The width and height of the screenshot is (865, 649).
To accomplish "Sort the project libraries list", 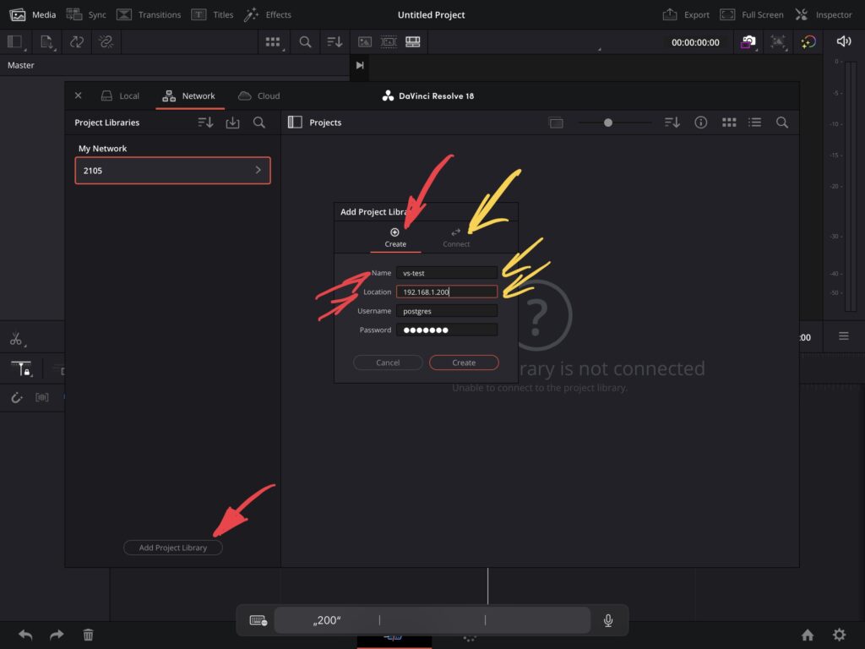I will 205,123.
